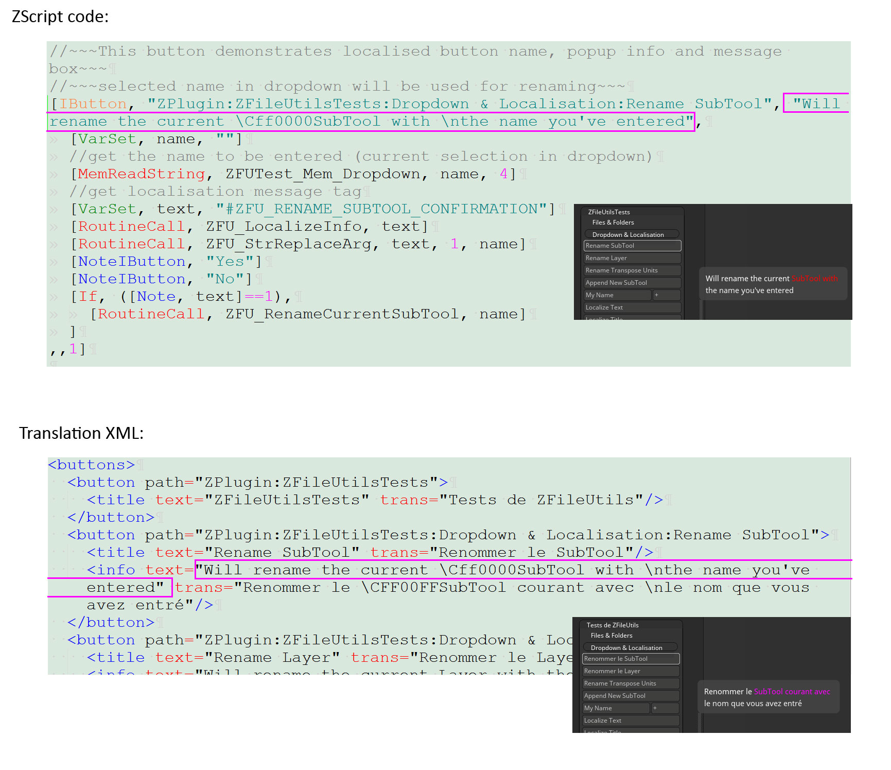Click Renommer le Layer button
Image resolution: width=891 pixels, height=770 pixels.
tap(631, 671)
